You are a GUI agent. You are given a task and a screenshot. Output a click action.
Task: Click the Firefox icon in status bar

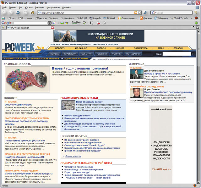[195, 185]
